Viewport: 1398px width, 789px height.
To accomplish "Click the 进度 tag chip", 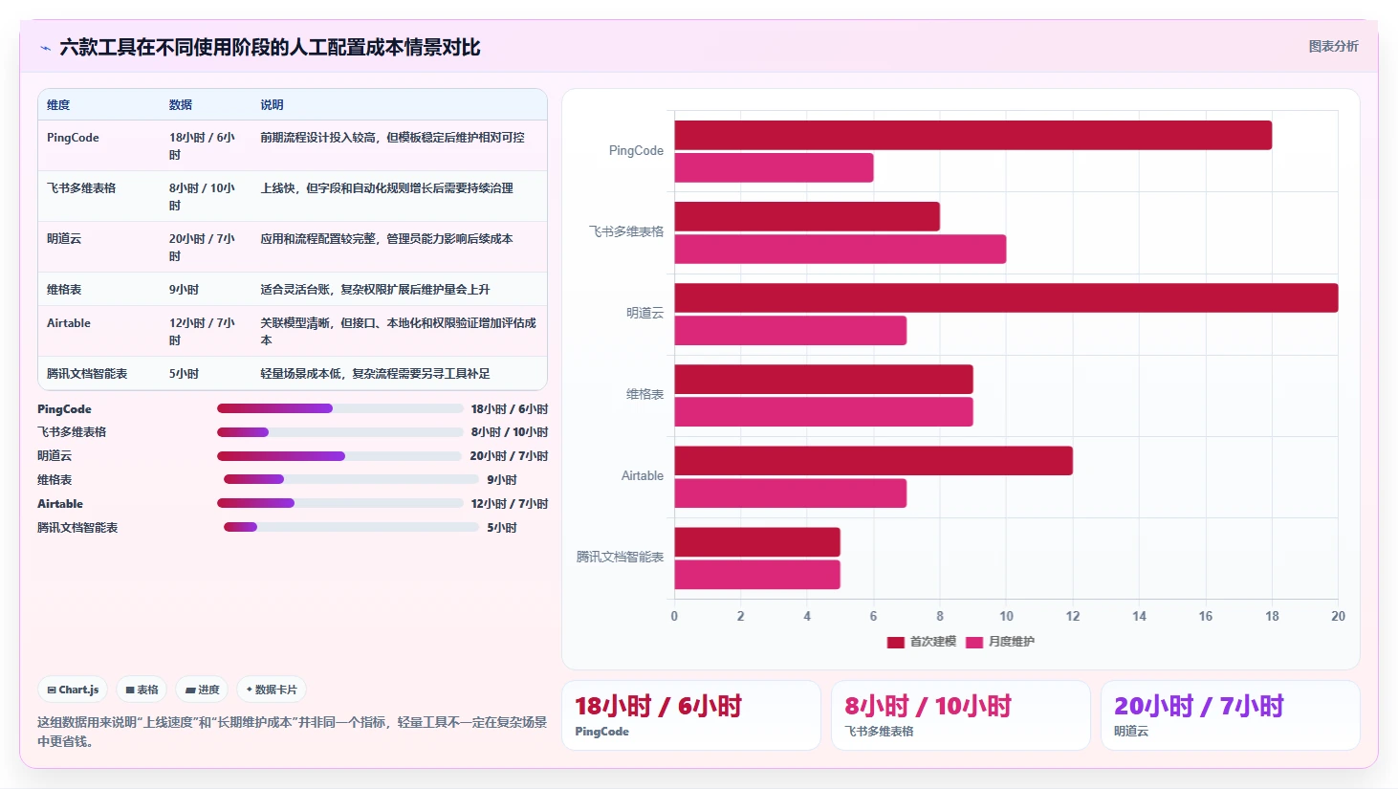I will coord(203,690).
